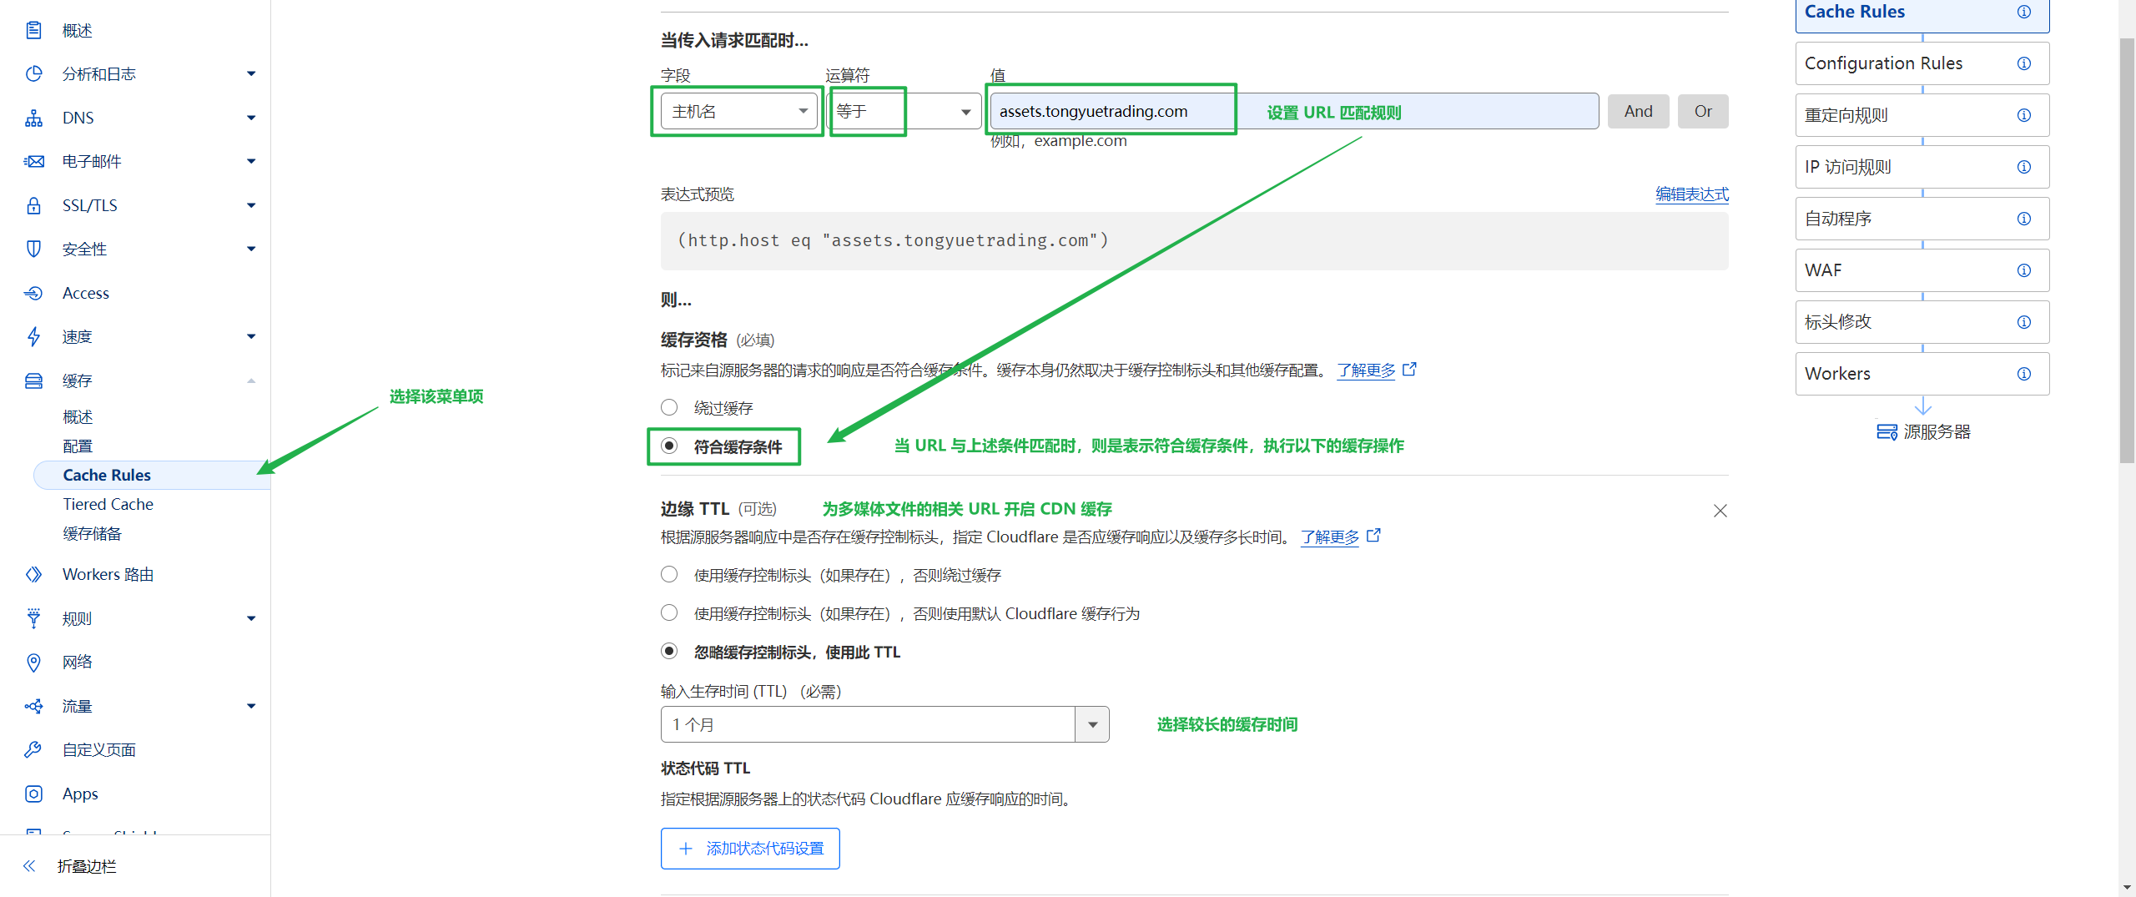
Task: Expand the 分析和日志 sidebar section
Action: click(251, 74)
